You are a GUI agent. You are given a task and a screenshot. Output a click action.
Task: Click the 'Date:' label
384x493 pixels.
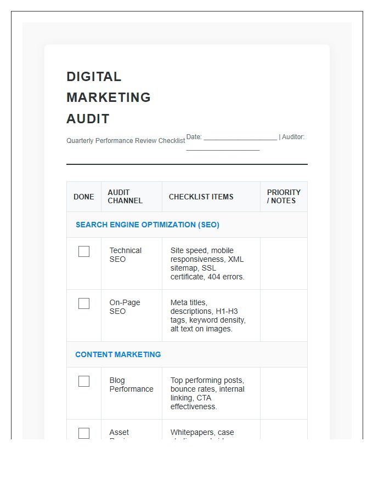pos(194,137)
